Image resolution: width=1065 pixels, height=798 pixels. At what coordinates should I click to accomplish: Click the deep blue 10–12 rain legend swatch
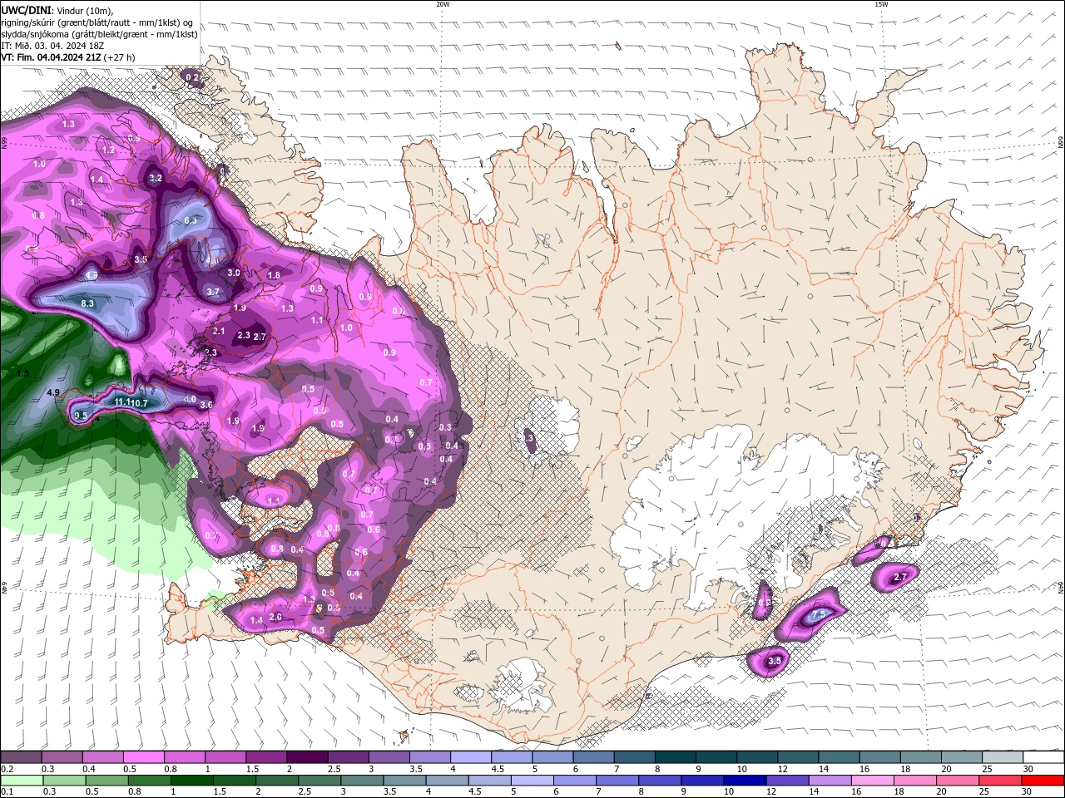[x=746, y=781]
